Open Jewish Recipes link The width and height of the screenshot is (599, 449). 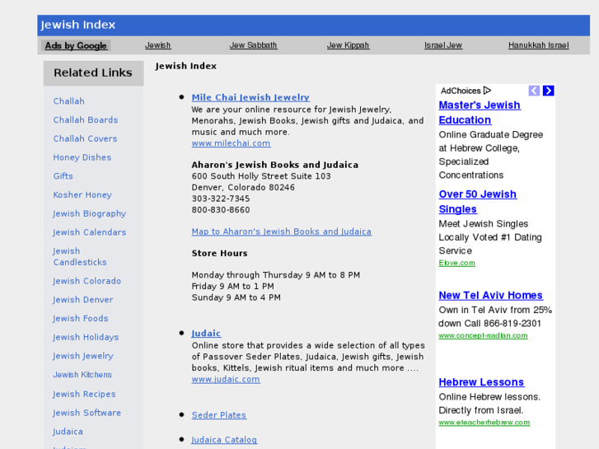(x=84, y=394)
